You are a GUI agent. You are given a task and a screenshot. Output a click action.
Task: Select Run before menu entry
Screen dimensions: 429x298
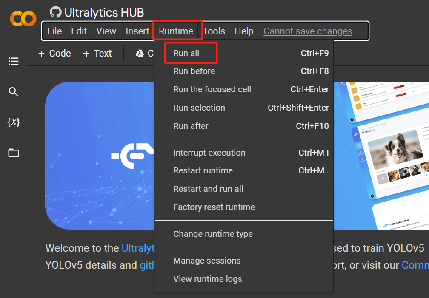[244, 71]
